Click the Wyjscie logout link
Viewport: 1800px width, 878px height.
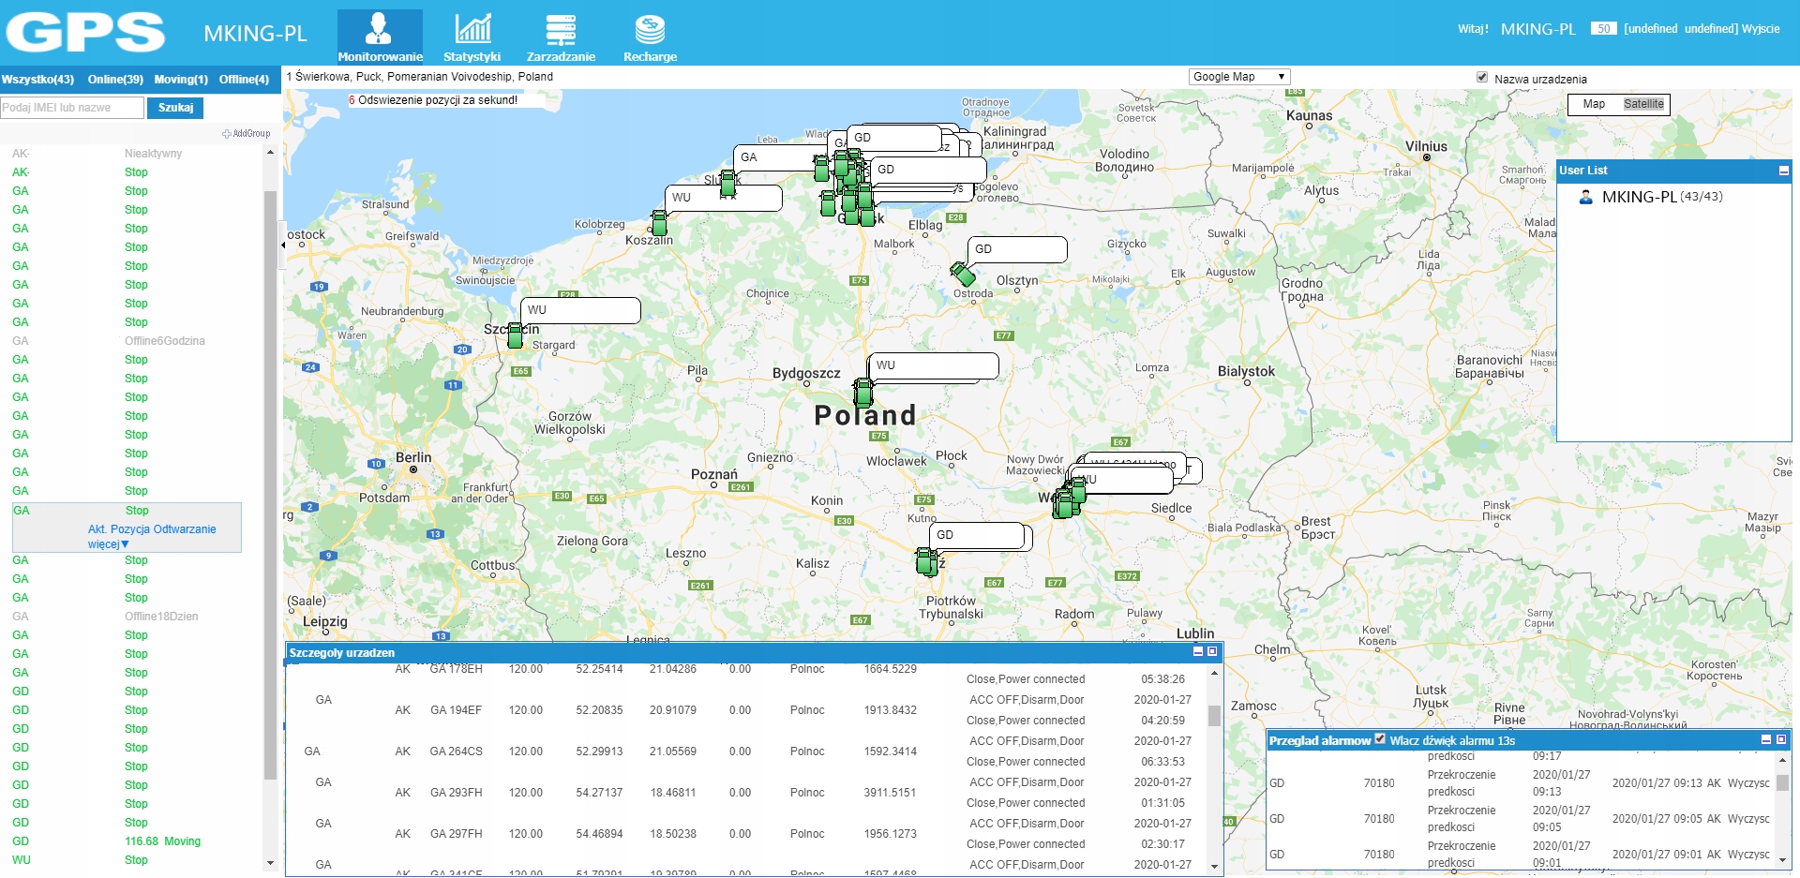(1761, 29)
